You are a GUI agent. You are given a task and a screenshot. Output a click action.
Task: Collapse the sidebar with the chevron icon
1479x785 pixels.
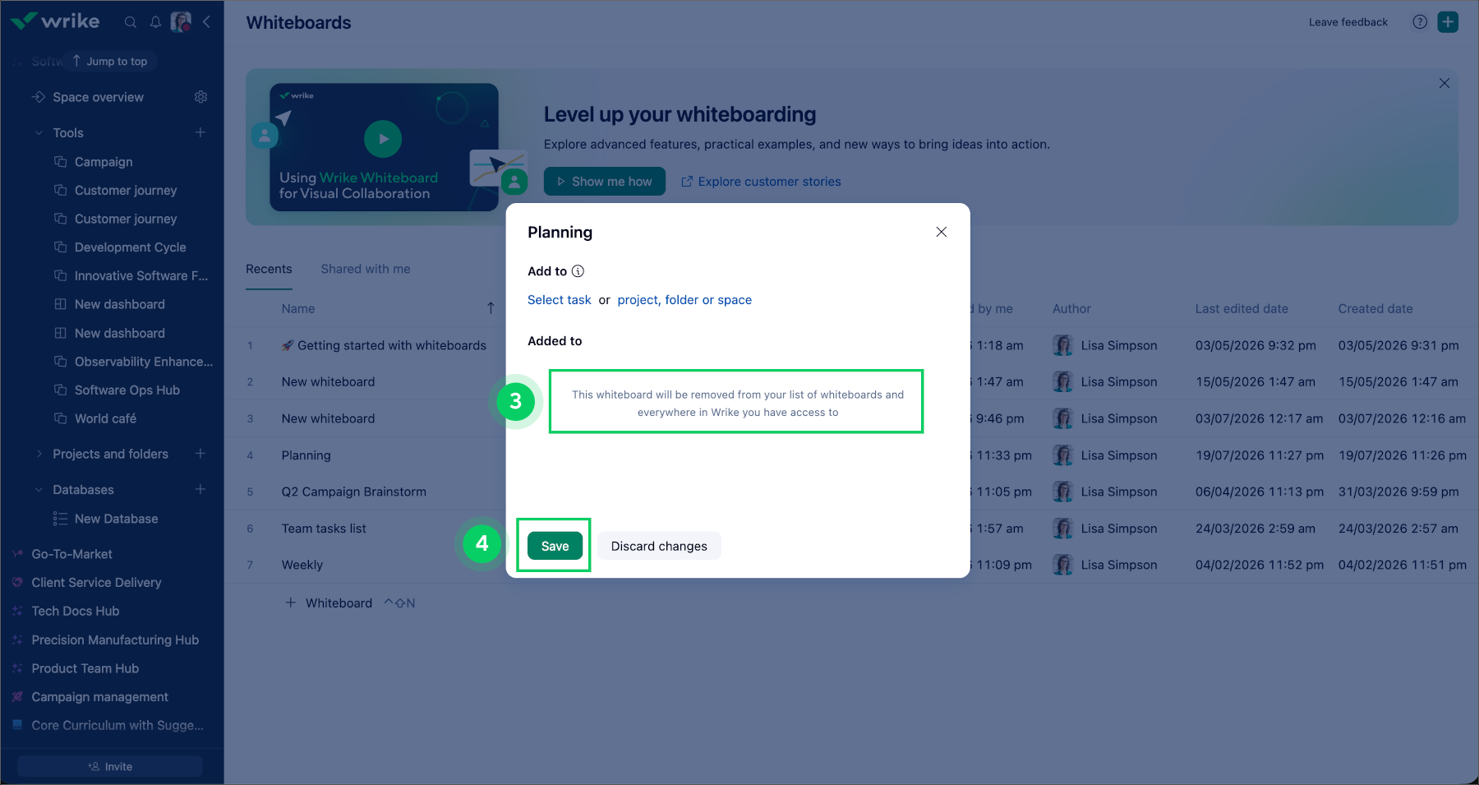pyautogui.click(x=206, y=22)
